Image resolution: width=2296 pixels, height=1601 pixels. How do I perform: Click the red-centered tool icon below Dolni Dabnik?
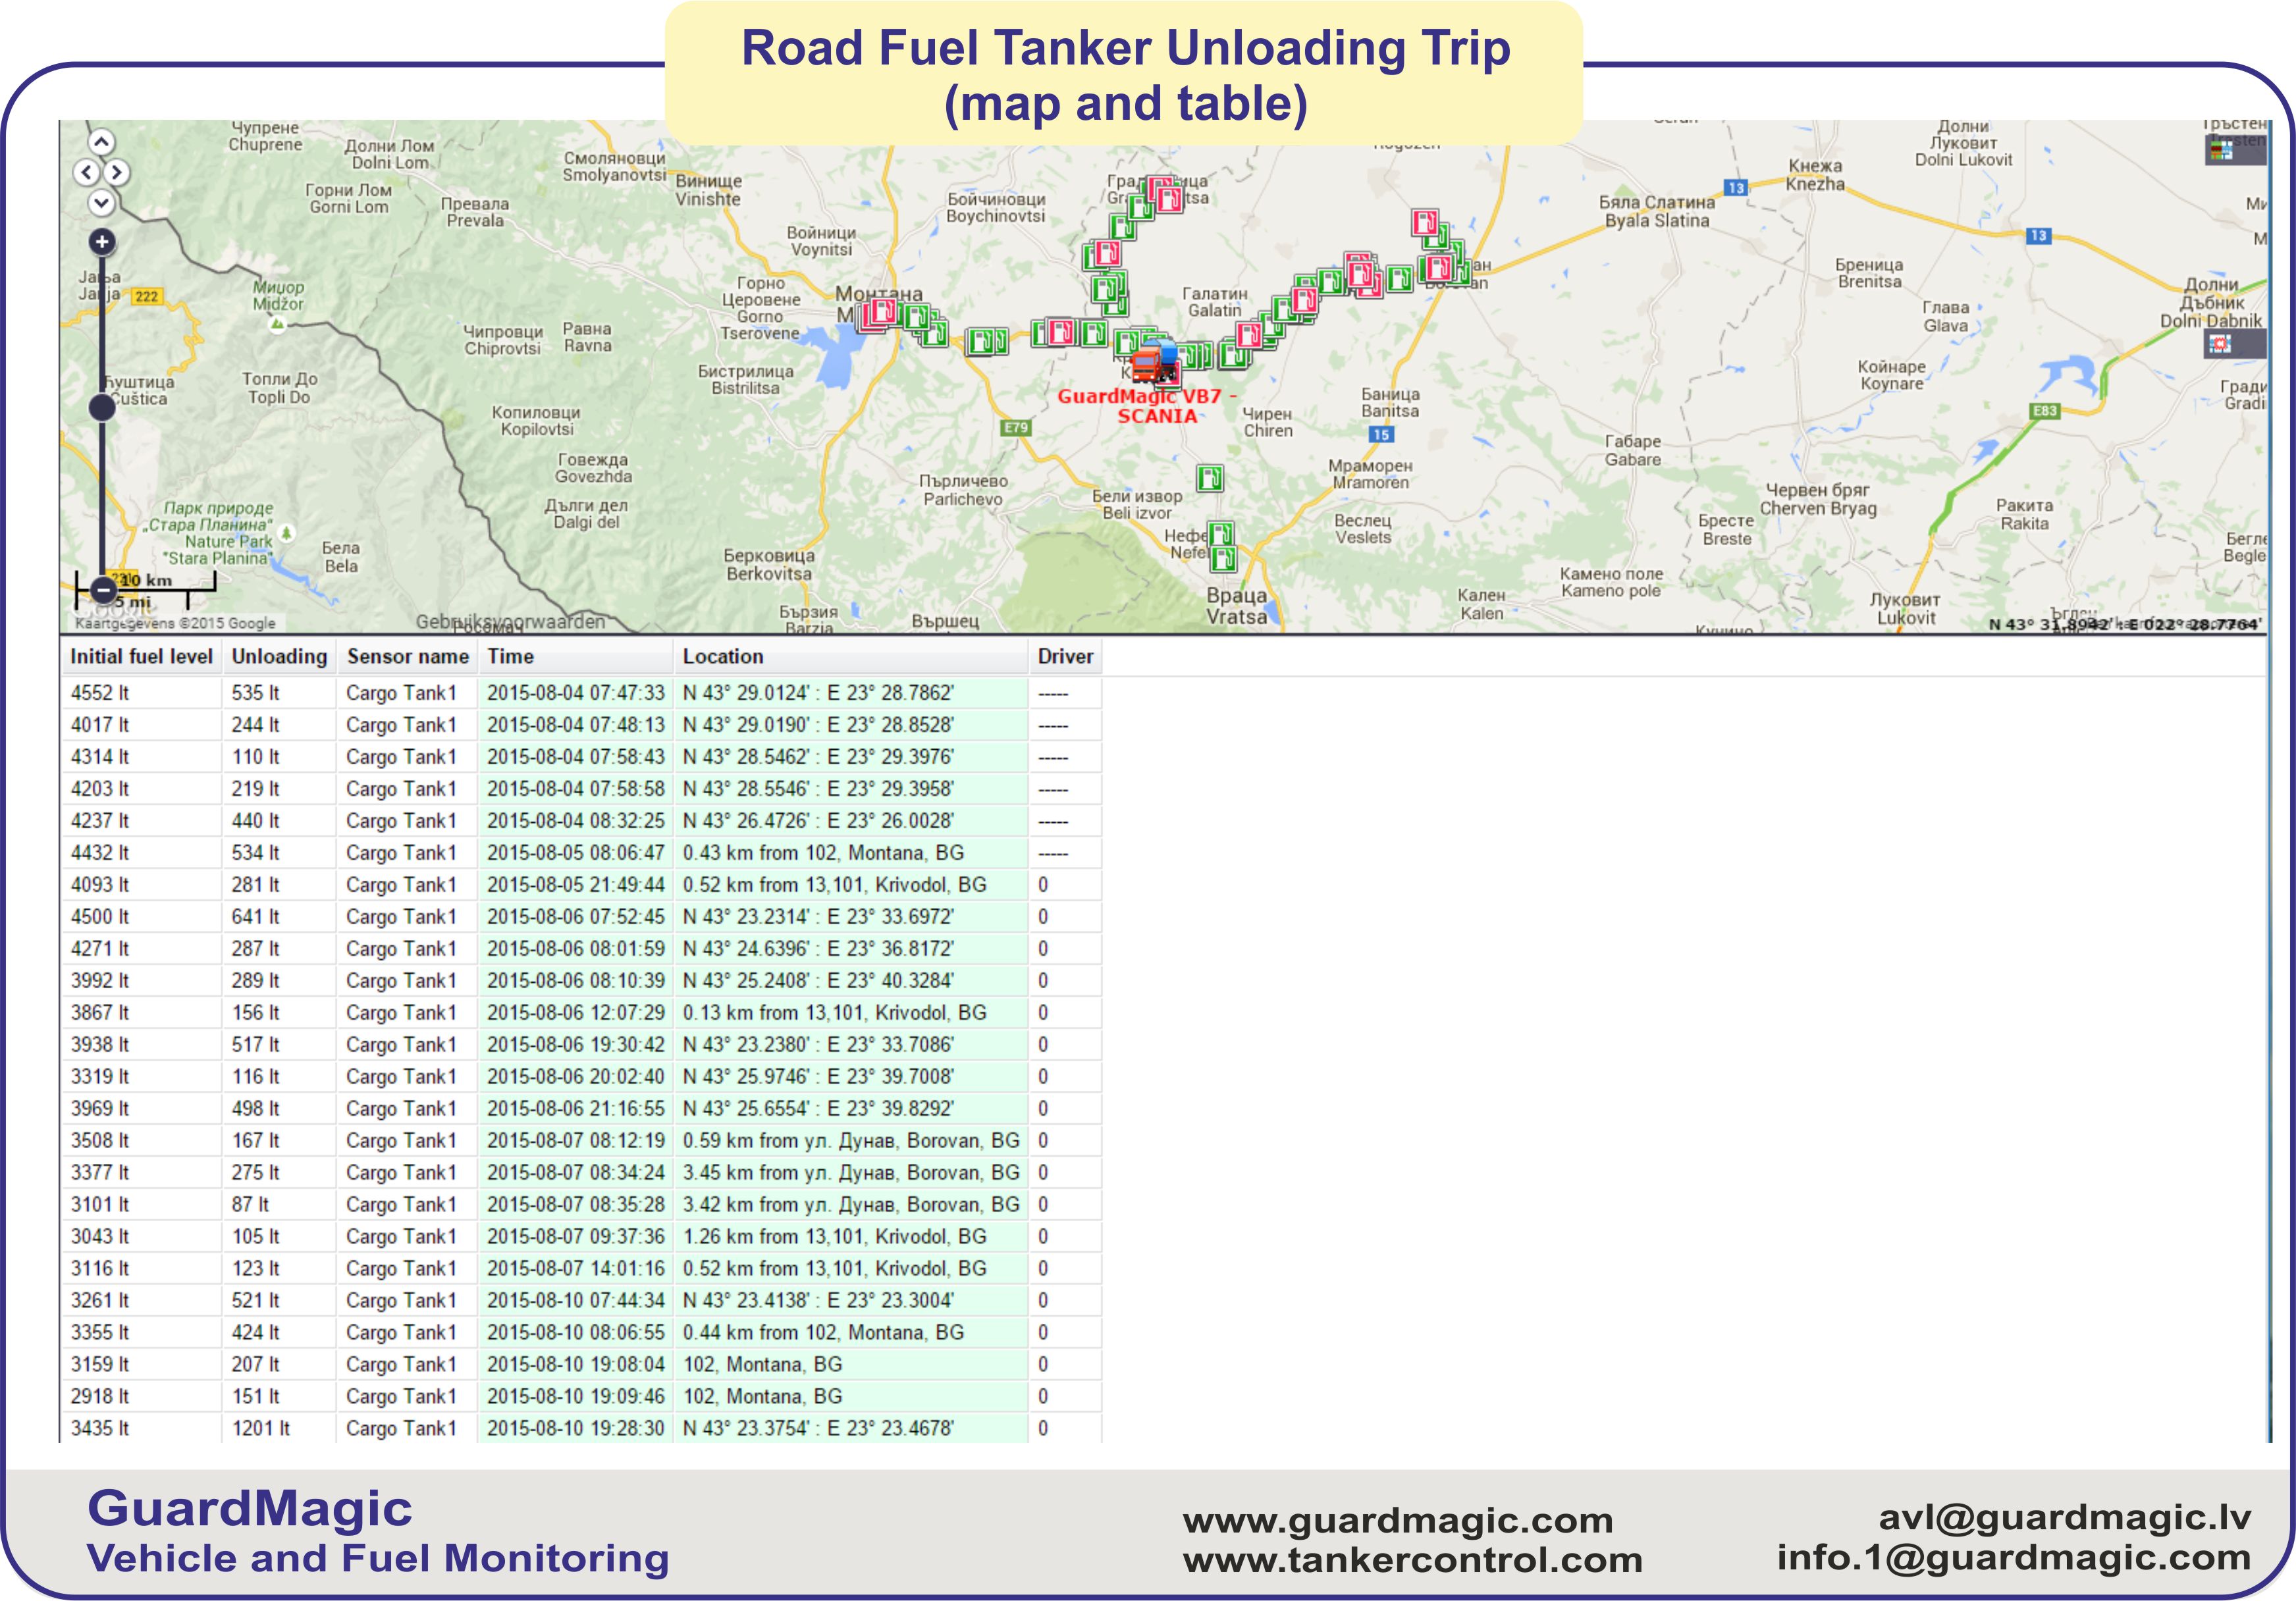[x=2220, y=344]
